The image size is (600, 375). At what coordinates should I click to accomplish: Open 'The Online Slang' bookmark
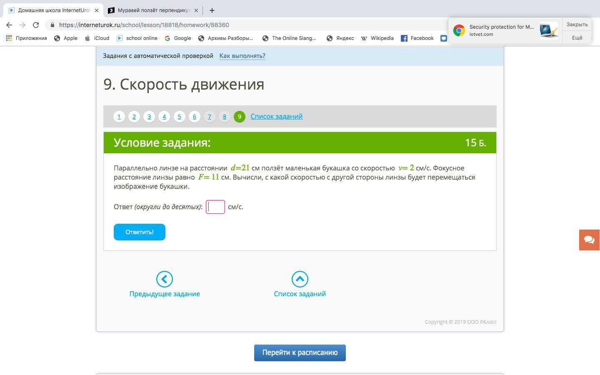click(289, 38)
